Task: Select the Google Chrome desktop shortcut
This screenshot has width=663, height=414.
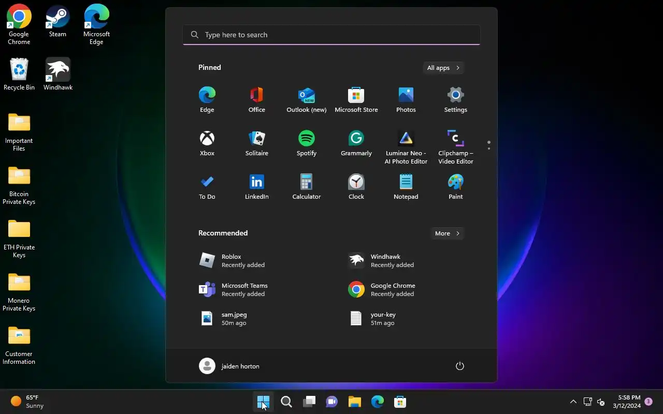Action: click(x=19, y=24)
